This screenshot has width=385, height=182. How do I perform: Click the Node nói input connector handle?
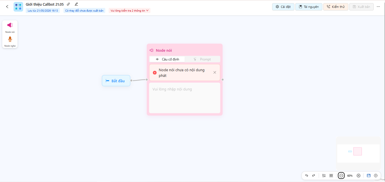tap(147, 80)
